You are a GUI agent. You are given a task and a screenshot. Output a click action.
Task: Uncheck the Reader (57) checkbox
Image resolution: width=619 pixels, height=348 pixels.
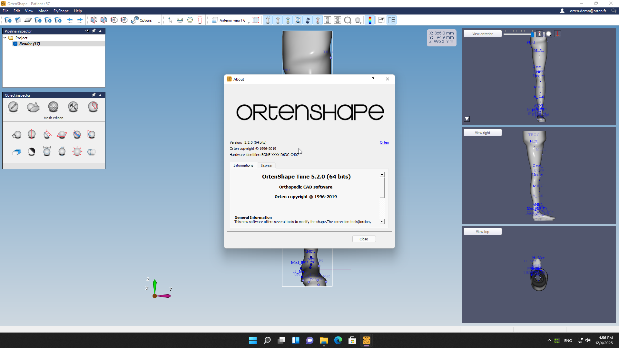(x=15, y=44)
